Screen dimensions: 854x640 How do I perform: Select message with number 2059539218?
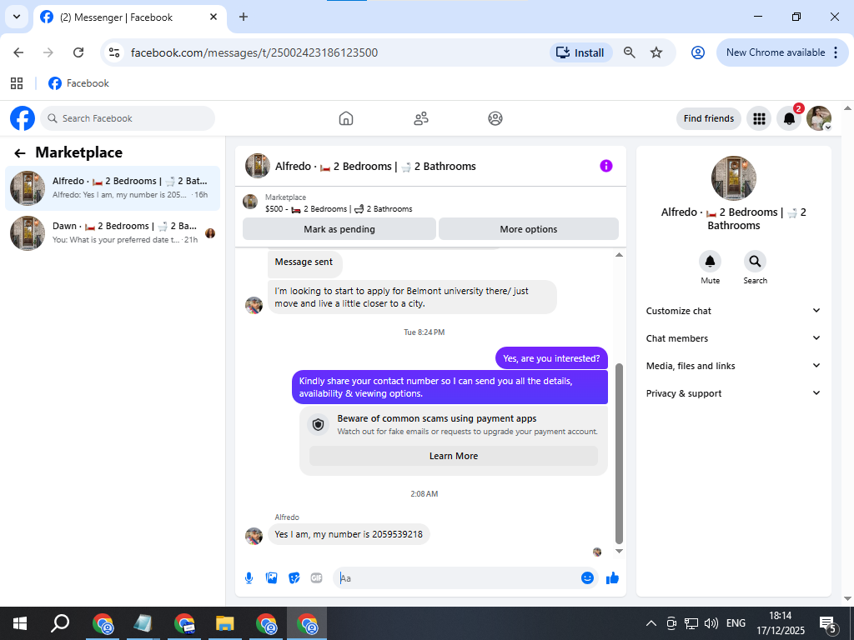click(349, 534)
